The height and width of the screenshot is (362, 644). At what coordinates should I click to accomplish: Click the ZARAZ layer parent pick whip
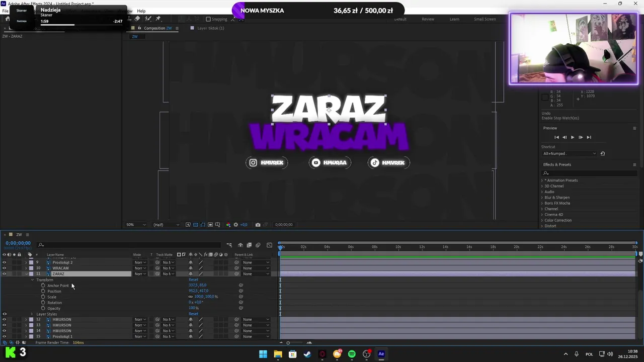coord(236,274)
